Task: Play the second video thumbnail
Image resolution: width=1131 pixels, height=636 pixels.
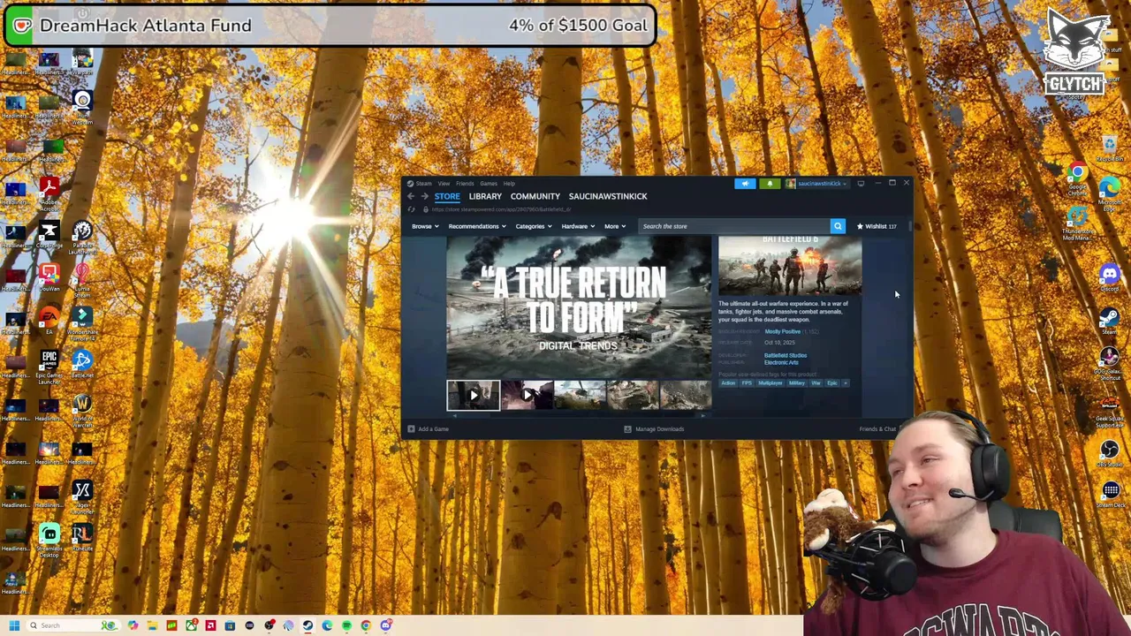Action: coord(527,396)
